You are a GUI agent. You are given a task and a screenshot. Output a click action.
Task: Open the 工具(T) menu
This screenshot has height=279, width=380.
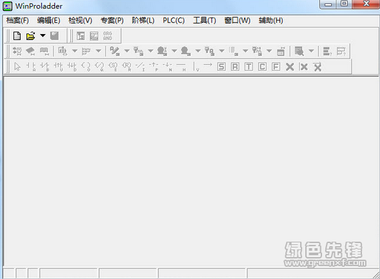pos(204,21)
